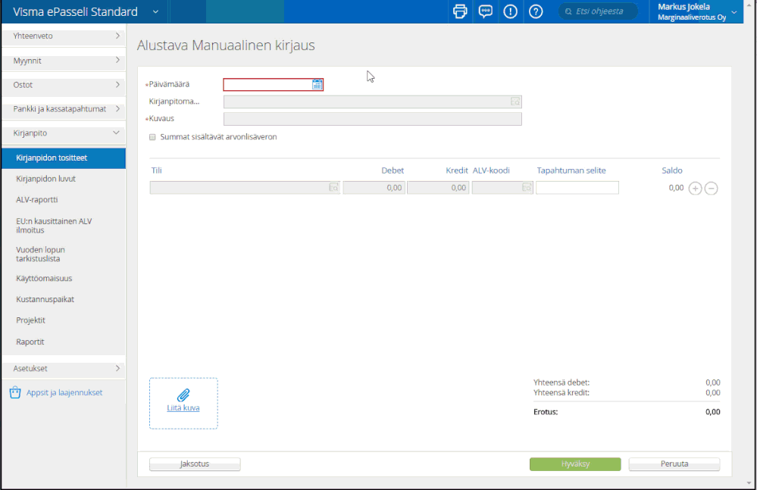Toggle Summat sisältävät arvonlisäveron checkbox
This screenshot has width=757, height=490.
(x=152, y=137)
